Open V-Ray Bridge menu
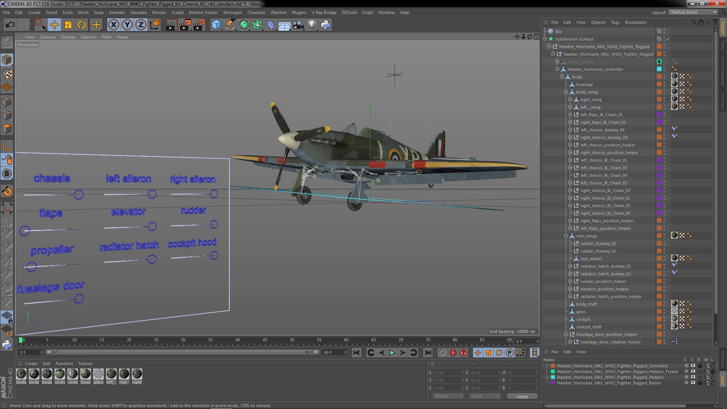 coord(324,12)
